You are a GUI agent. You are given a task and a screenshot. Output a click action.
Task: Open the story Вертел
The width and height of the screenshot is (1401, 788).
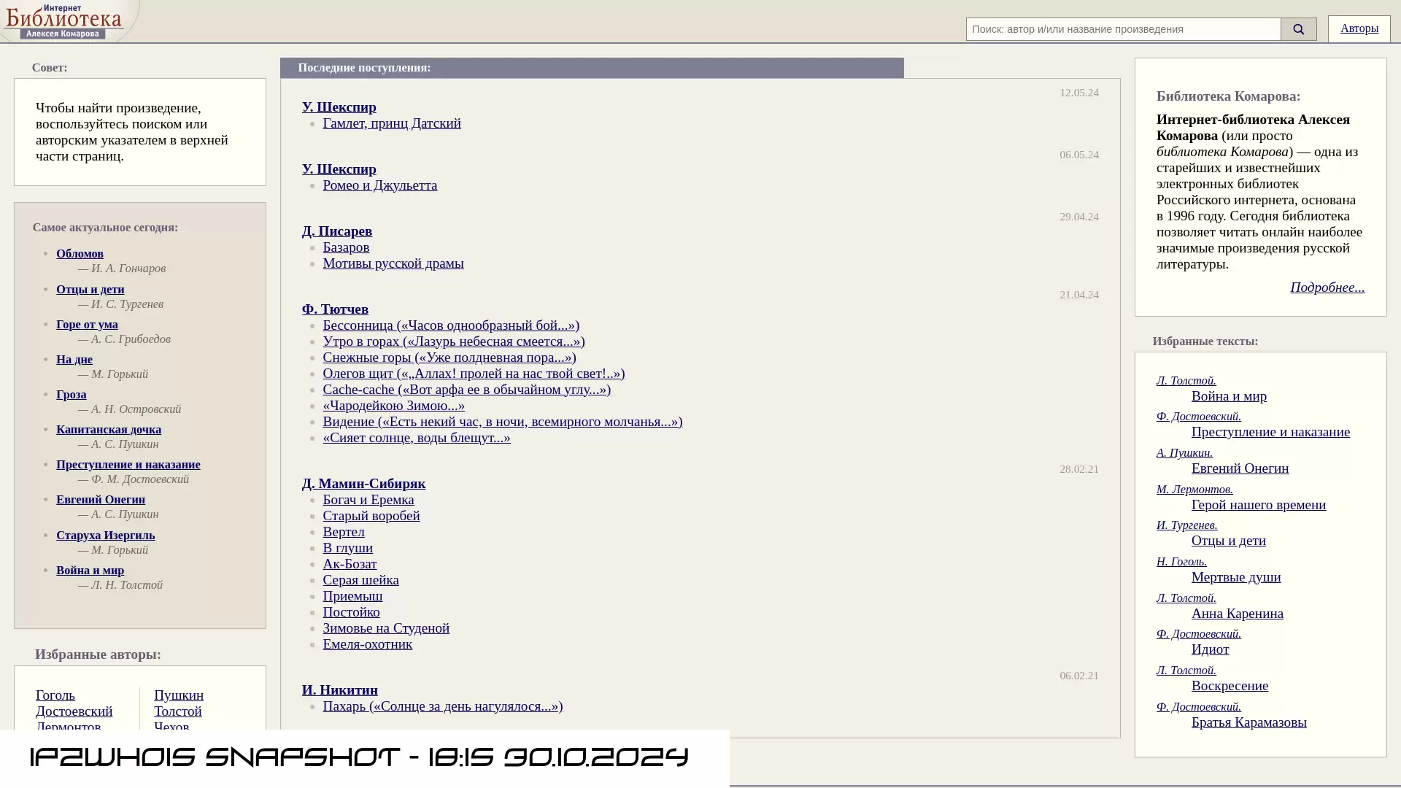(x=344, y=532)
